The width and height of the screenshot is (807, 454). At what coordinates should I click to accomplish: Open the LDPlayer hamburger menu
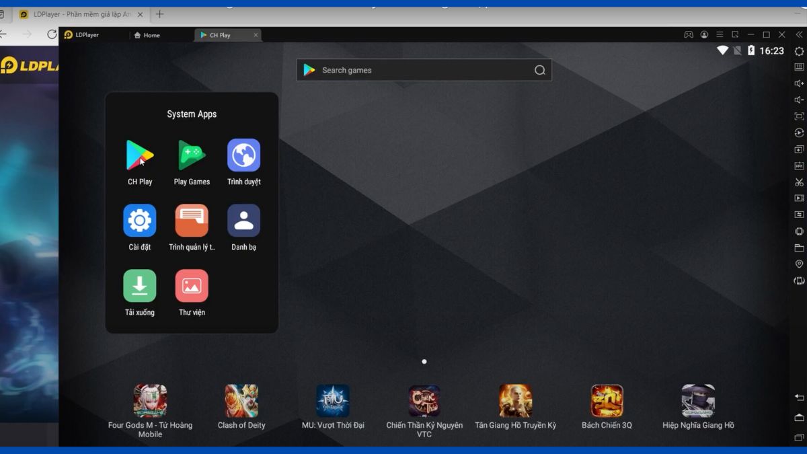pyautogui.click(x=720, y=35)
